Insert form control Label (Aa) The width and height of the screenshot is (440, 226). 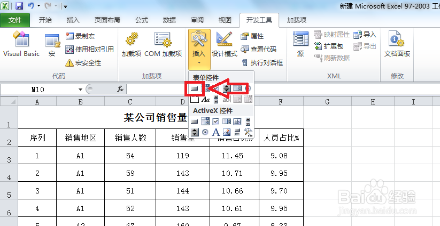(x=205, y=99)
